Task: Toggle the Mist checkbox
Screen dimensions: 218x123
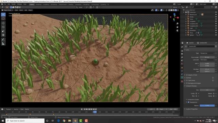Action: [196, 96]
